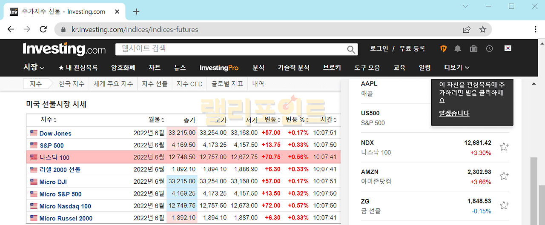Toggle watchlist star for NDX

click(x=504, y=147)
